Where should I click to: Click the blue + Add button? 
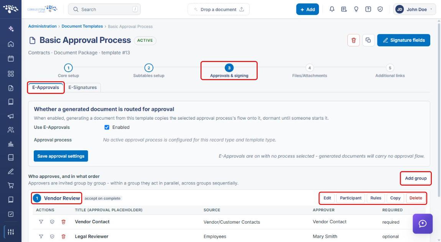click(308, 9)
